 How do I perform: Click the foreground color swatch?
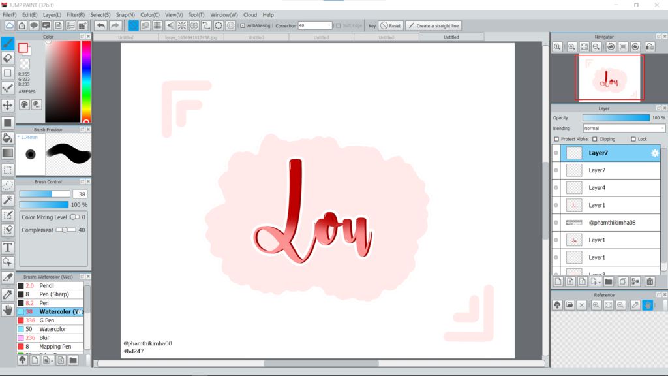(x=23, y=48)
